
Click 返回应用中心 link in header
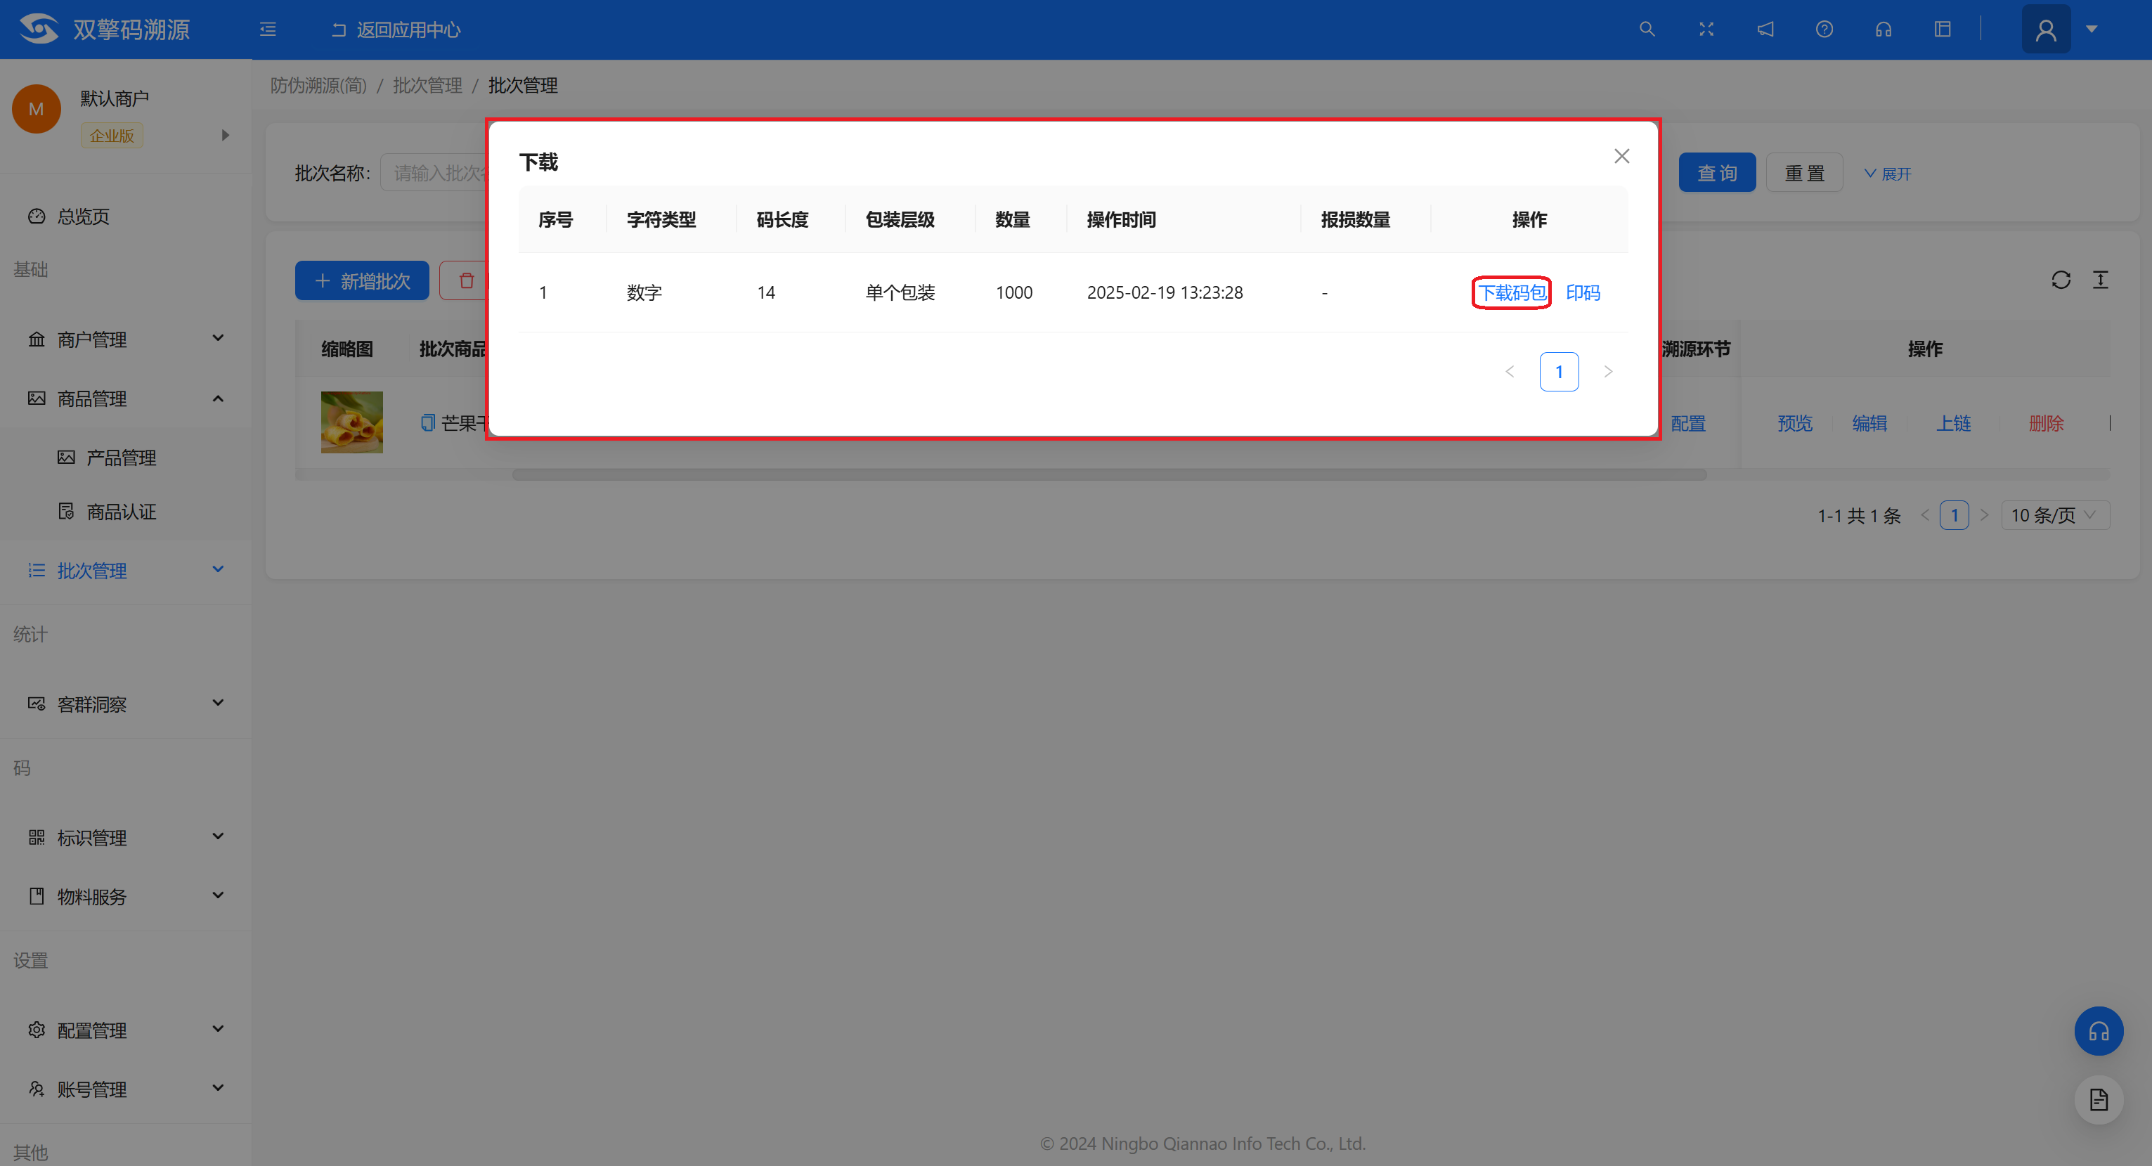point(396,30)
